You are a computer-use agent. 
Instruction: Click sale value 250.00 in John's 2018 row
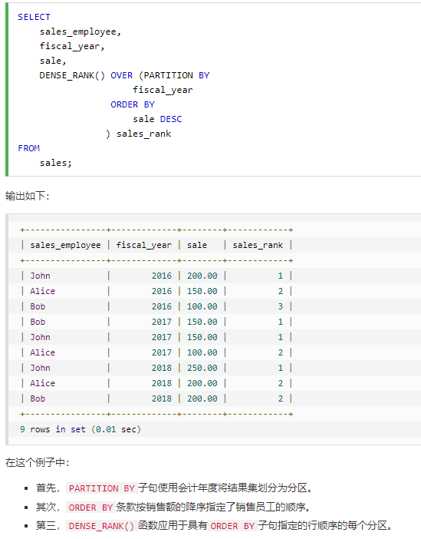[202, 368]
